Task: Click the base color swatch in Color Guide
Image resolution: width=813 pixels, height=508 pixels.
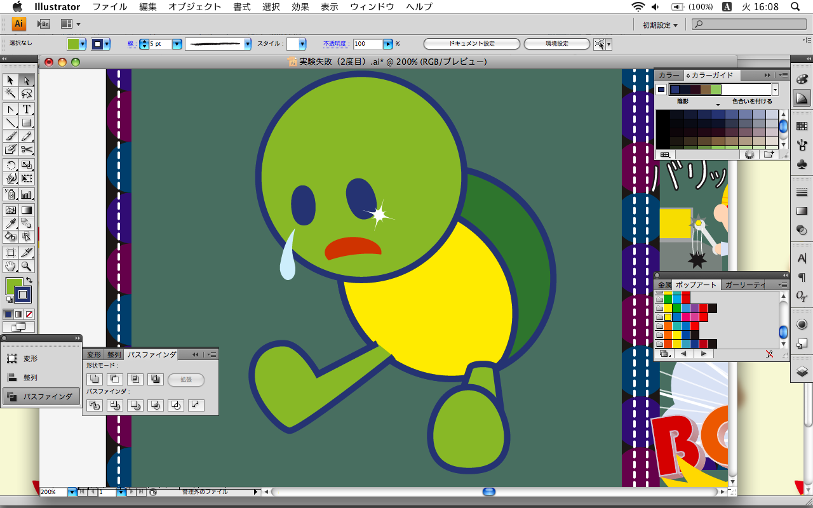Action: click(x=661, y=90)
